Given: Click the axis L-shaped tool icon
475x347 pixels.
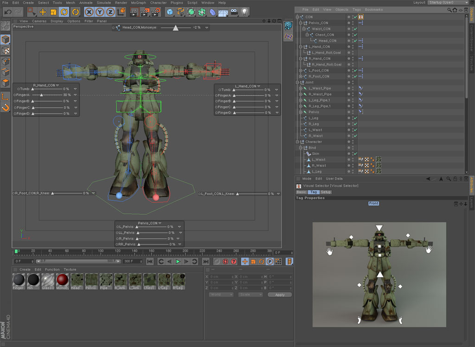Looking at the screenshot, I should pos(6,96).
